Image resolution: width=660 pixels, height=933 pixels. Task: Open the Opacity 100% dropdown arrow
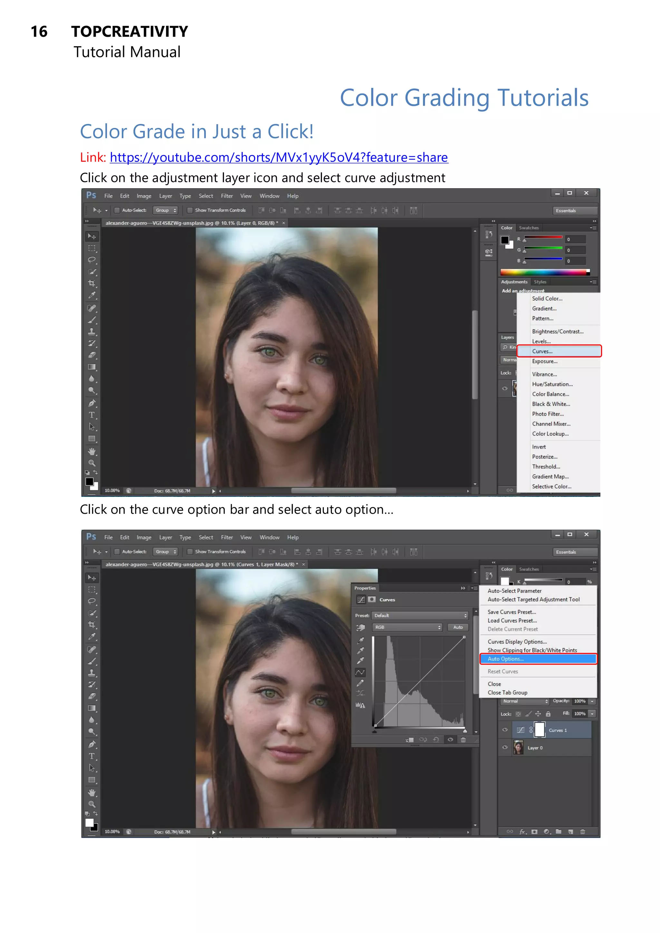[592, 701]
